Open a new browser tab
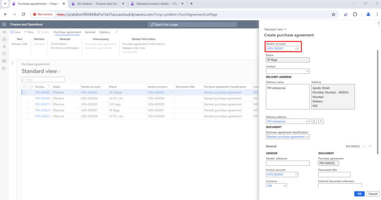The image size is (381, 200). (192, 4)
